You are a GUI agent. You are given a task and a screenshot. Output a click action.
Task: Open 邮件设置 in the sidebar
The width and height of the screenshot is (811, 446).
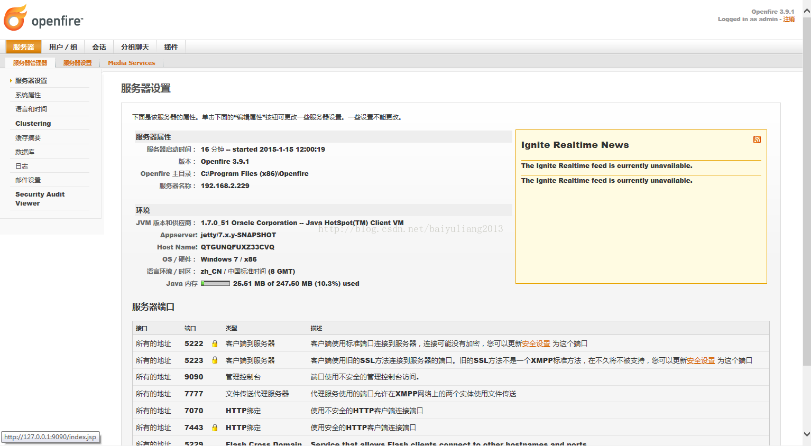28,180
